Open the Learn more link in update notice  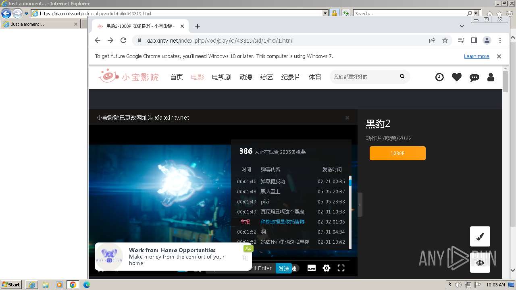[476, 56]
